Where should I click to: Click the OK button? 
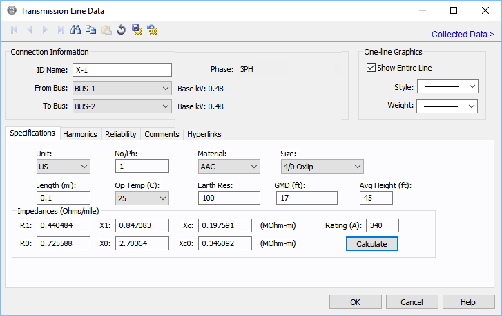355,302
